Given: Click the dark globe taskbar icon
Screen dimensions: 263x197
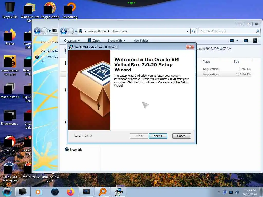Looking at the screenshot, I should point(55,192).
